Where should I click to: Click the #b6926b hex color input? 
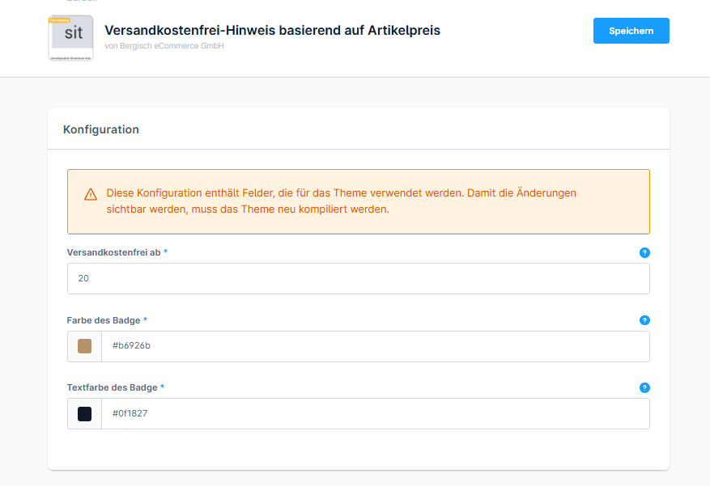tap(375, 346)
